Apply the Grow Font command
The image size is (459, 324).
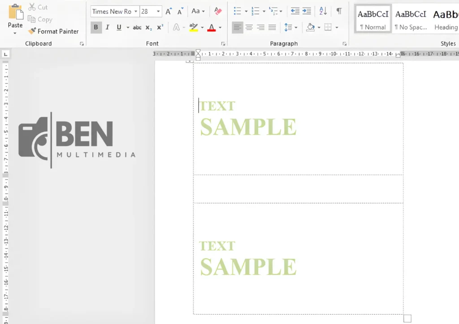coord(168,11)
